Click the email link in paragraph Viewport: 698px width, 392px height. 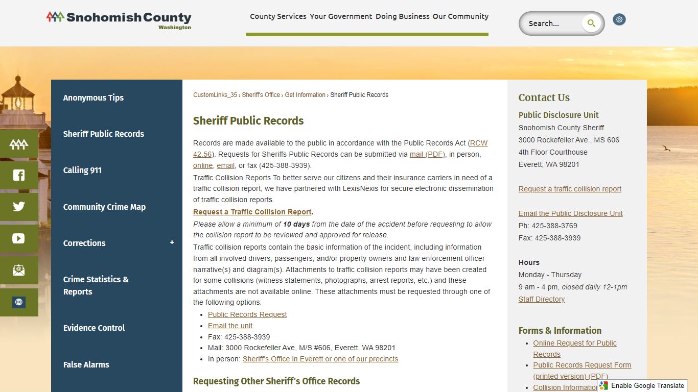(225, 165)
